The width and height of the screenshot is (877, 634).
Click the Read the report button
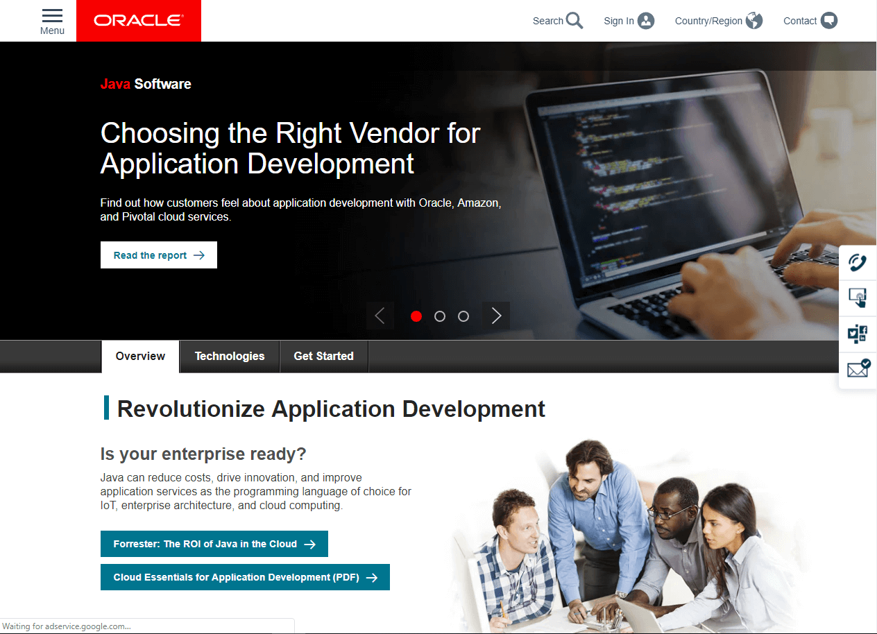(x=159, y=255)
